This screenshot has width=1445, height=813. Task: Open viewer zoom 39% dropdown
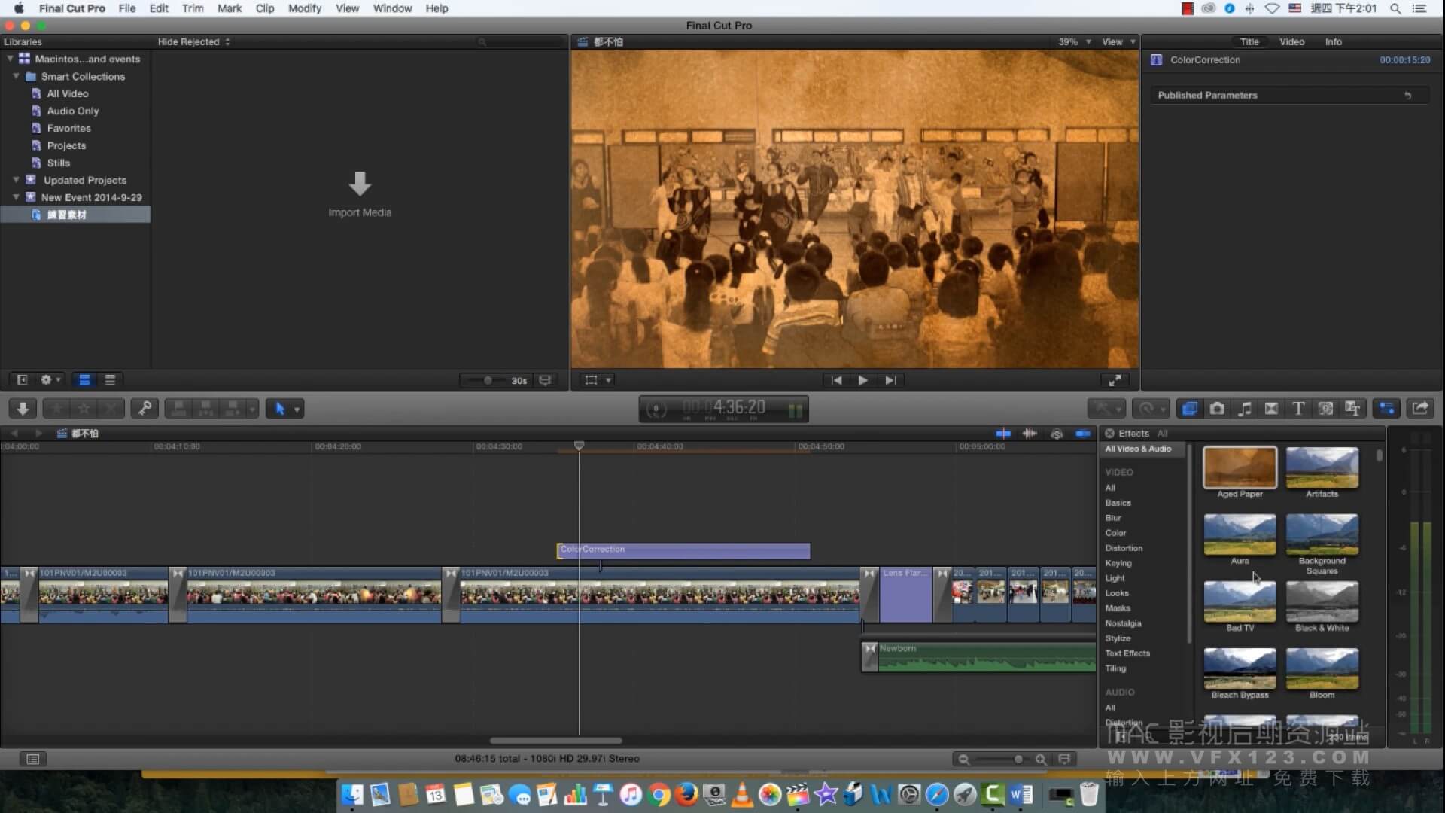(x=1074, y=42)
